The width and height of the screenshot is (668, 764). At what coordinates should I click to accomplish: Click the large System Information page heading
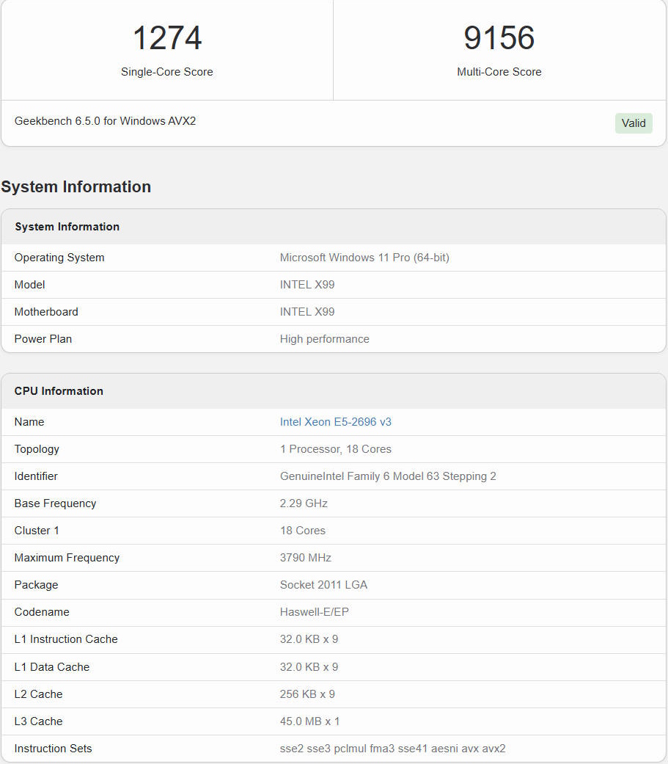click(x=76, y=187)
